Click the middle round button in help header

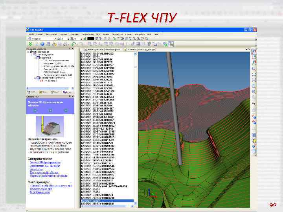point(50,110)
